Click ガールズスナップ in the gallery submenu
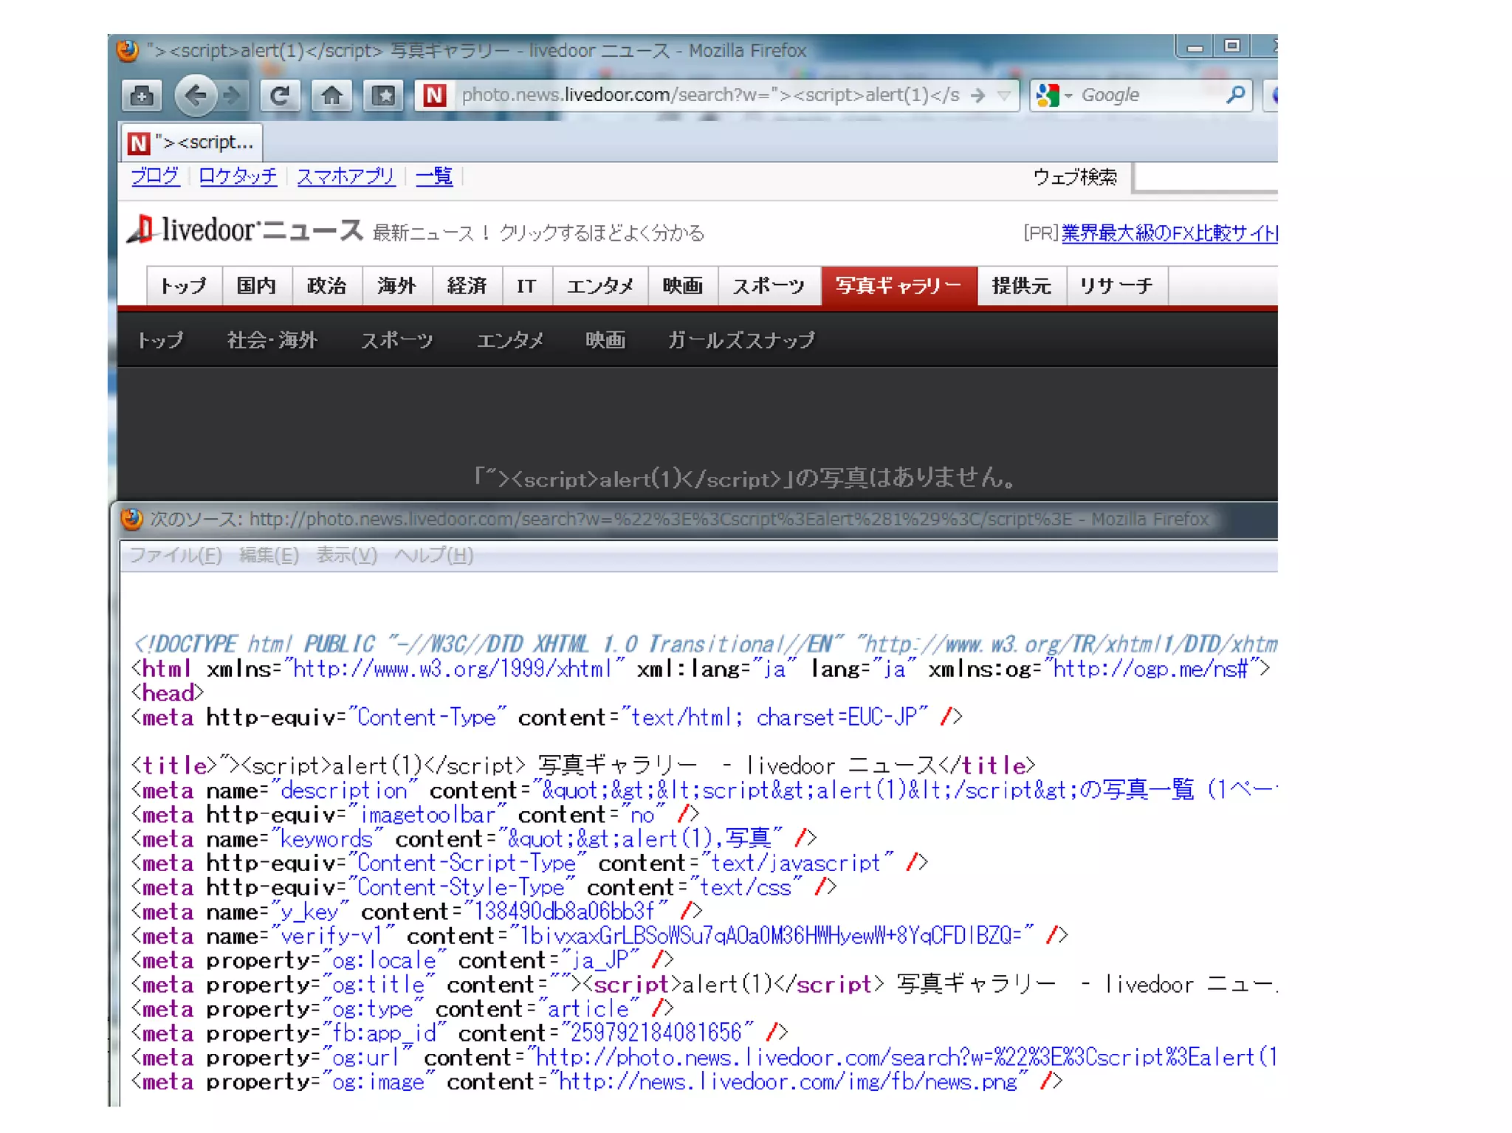This screenshot has width=1512, height=1133. click(740, 340)
